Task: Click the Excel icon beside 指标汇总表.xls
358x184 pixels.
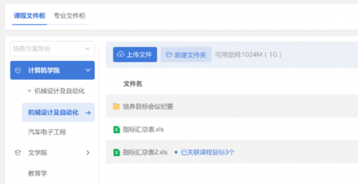Action: point(116,129)
